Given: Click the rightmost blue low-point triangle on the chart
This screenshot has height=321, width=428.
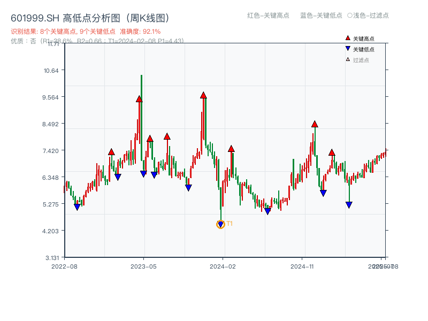Looking at the screenshot, I should (x=349, y=203).
